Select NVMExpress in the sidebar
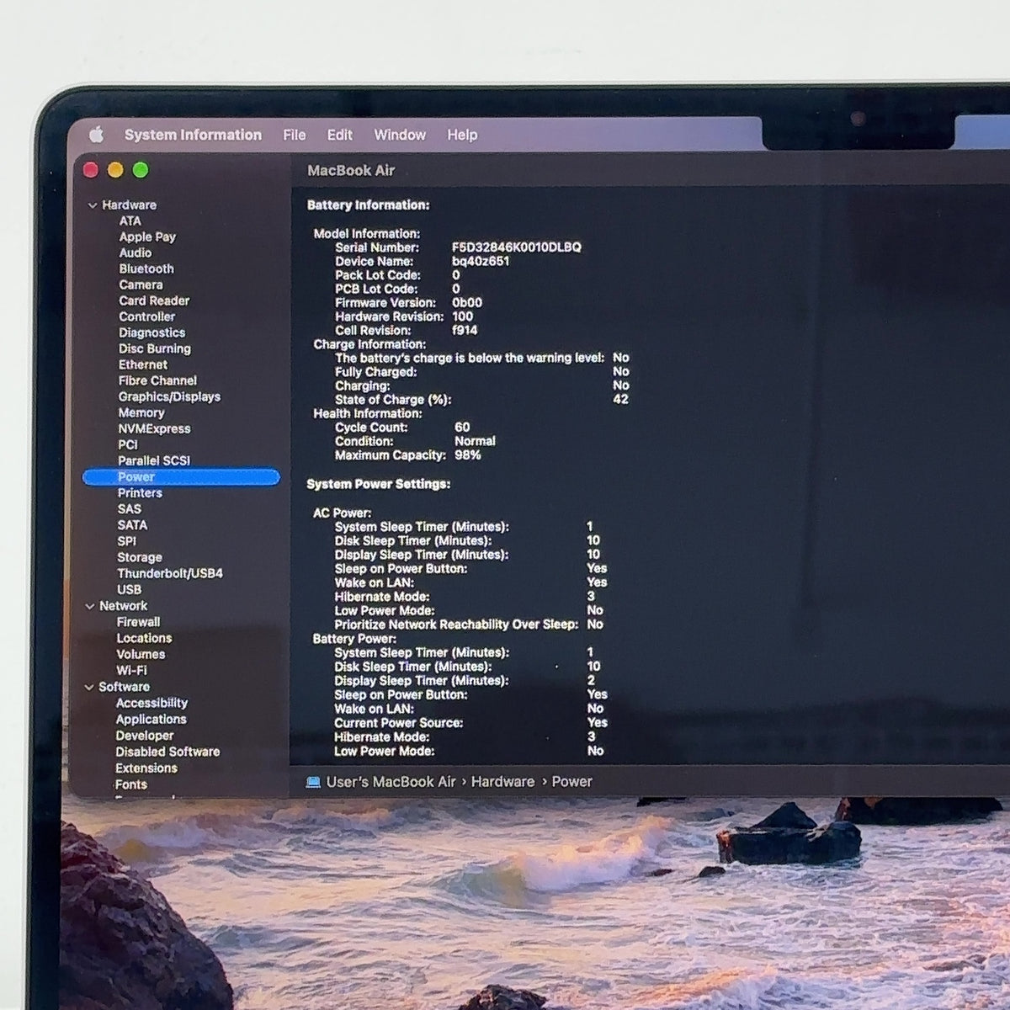Screen dimensions: 1010x1010 [154, 429]
